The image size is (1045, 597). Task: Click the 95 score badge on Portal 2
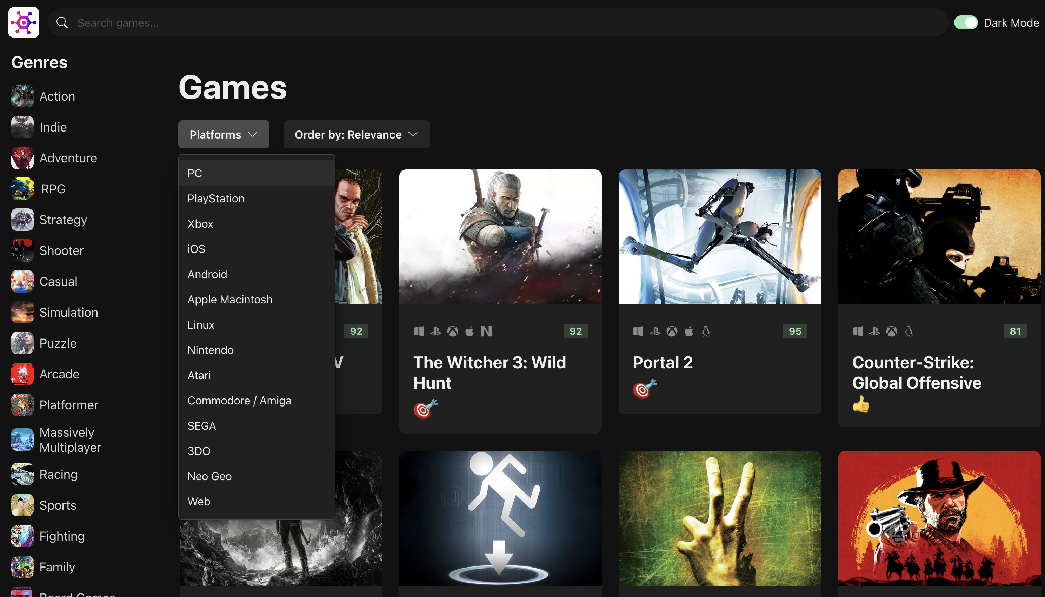[x=795, y=331]
